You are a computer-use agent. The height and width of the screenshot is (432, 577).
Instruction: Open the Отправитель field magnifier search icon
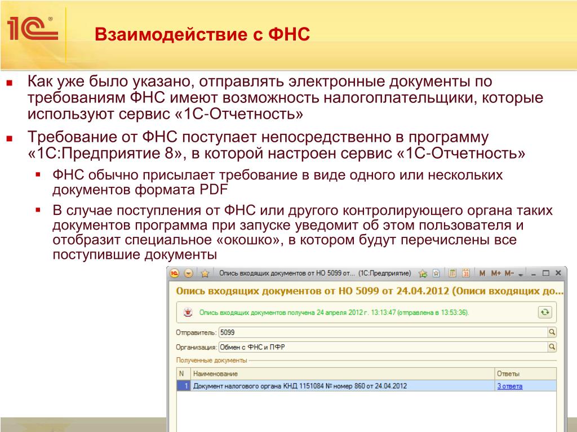pos(552,332)
